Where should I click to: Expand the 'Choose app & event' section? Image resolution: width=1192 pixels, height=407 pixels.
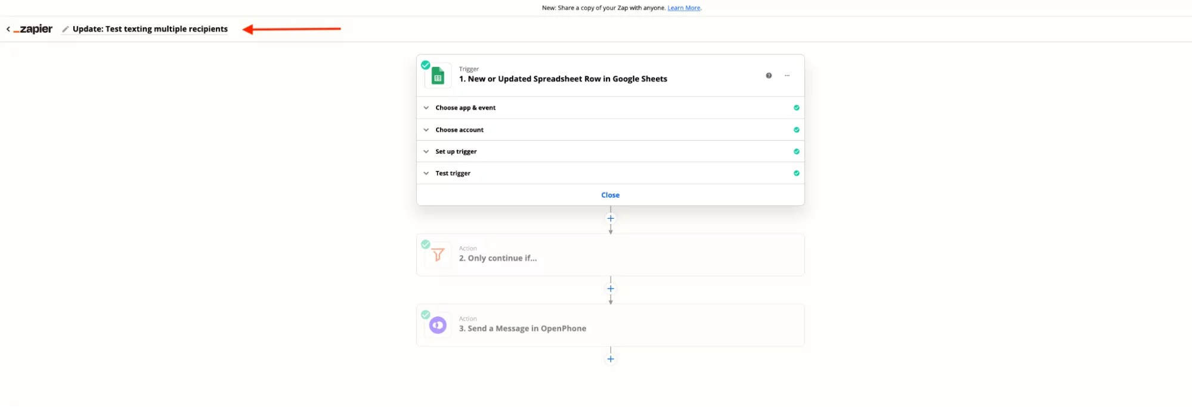pyautogui.click(x=610, y=108)
